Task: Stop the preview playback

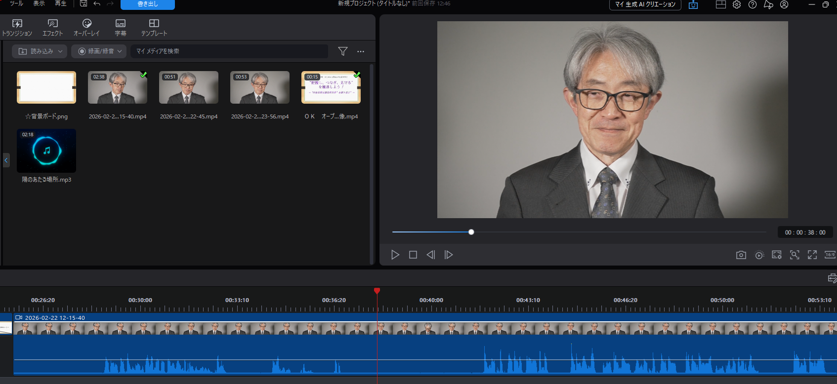Action: (x=413, y=255)
